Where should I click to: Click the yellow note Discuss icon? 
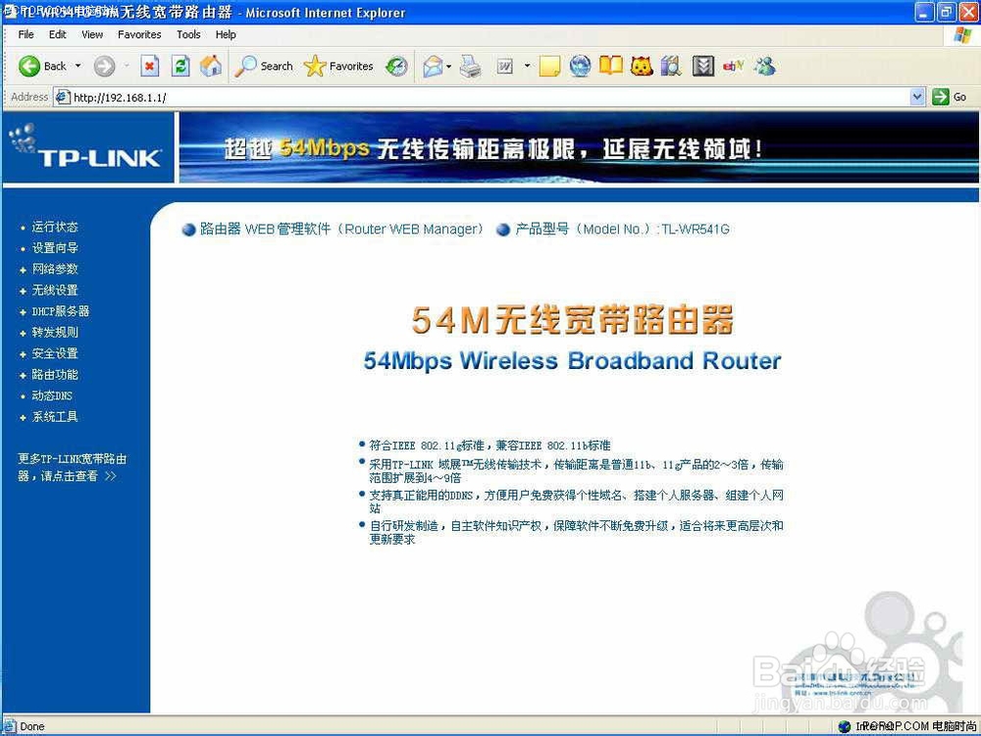pyautogui.click(x=549, y=66)
